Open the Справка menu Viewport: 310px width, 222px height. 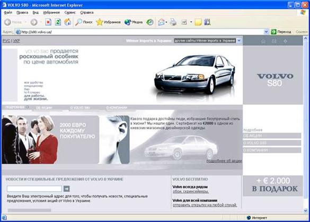tap(87, 13)
